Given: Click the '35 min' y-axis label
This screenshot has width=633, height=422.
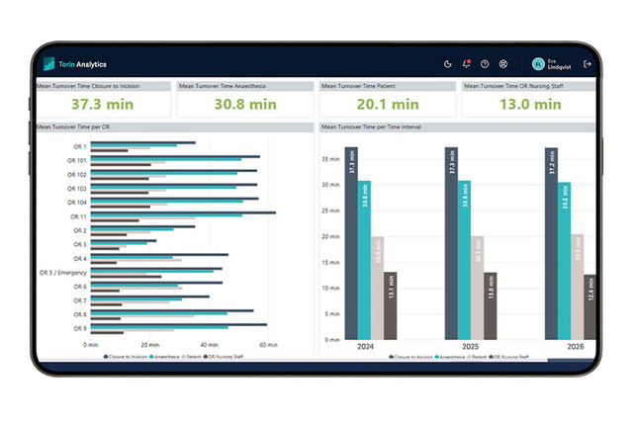Looking at the screenshot, I should click(x=330, y=159).
